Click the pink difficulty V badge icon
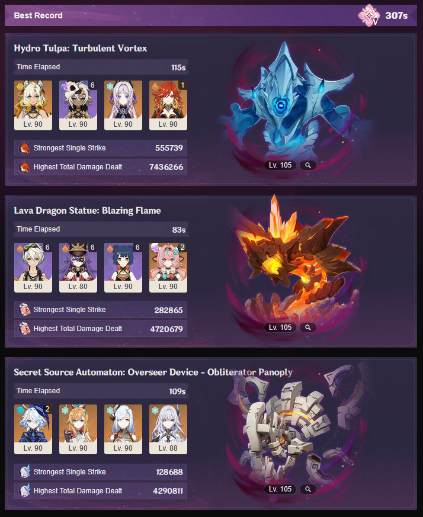 pyautogui.click(x=369, y=15)
